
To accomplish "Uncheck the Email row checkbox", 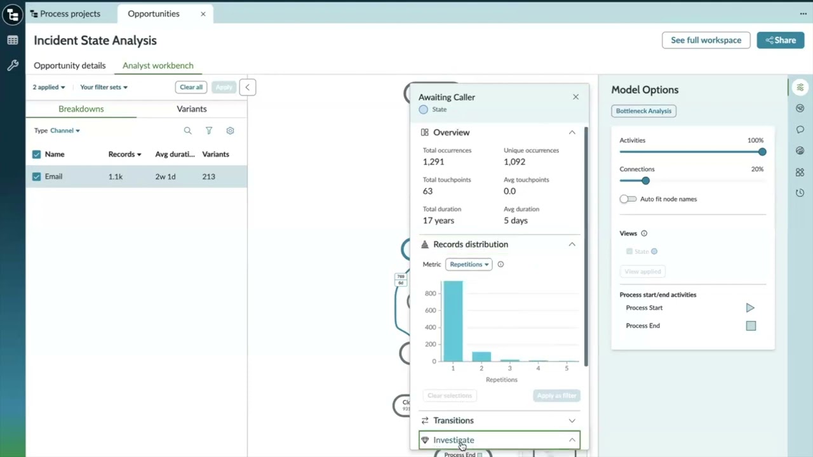I will pyautogui.click(x=36, y=176).
